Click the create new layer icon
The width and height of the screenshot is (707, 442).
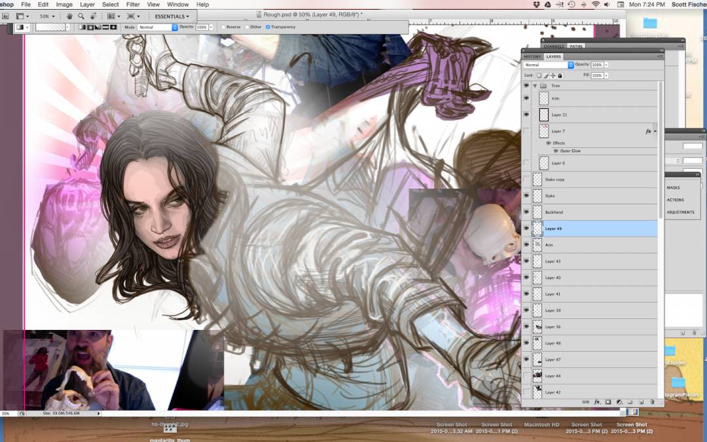point(641,402)
